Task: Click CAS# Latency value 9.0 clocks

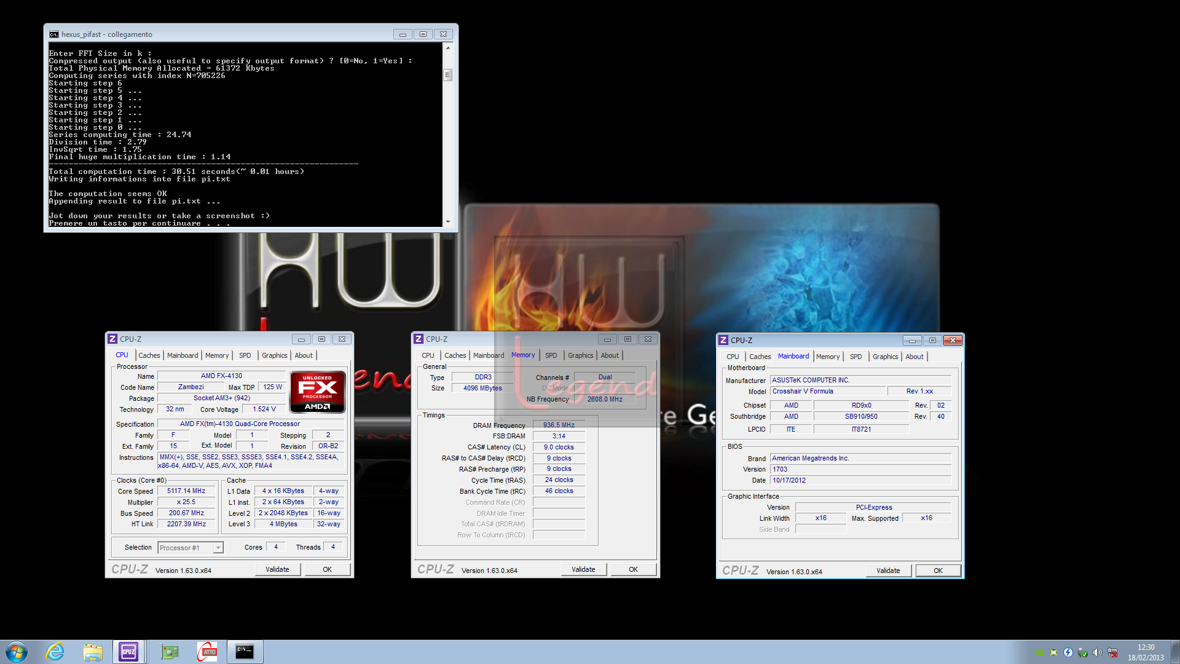Action: [559, 447]
